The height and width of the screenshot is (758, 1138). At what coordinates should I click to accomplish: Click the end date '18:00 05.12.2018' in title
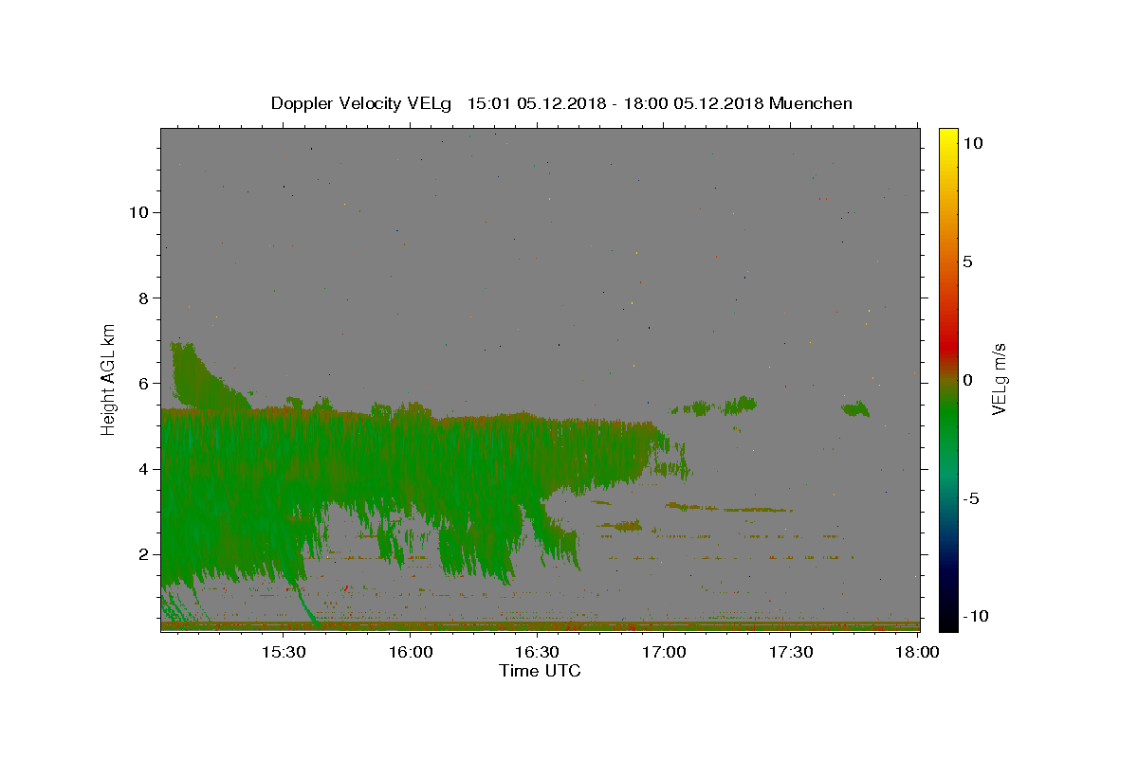coord(692,103)
